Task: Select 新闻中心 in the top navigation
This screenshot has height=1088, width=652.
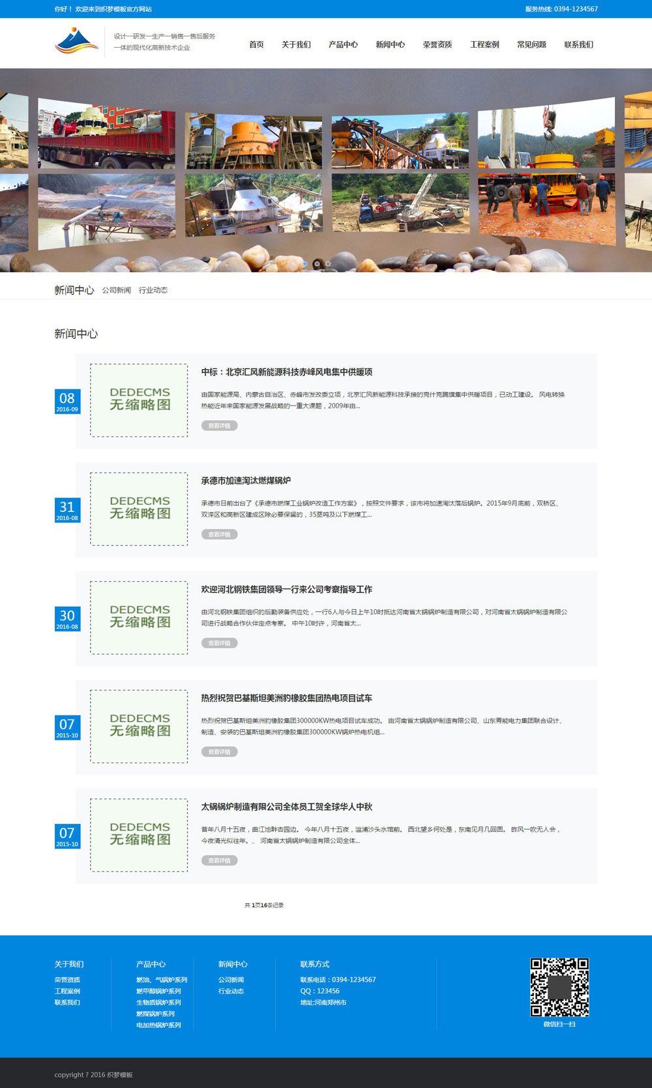Action: click(x=390, y=44)
